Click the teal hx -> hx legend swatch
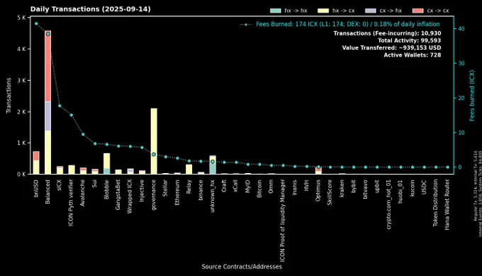This screenshot has height=276, width=482. pos(275,11)
